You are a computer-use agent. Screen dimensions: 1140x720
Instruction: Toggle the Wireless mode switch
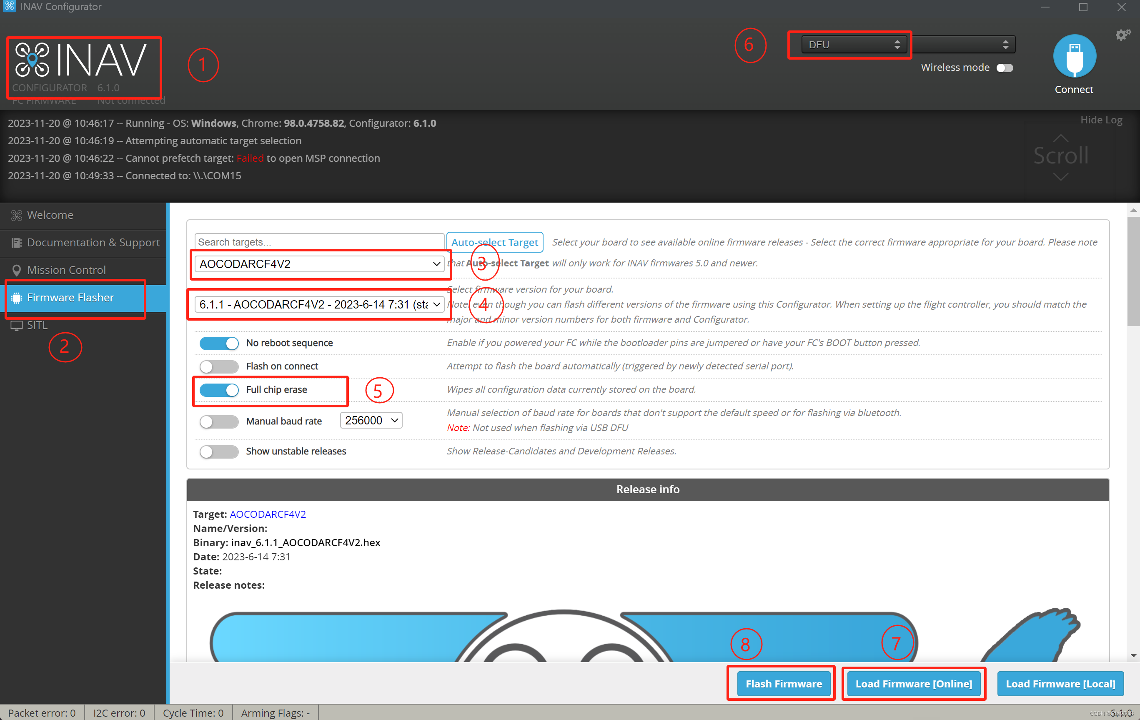[1004, 68]
